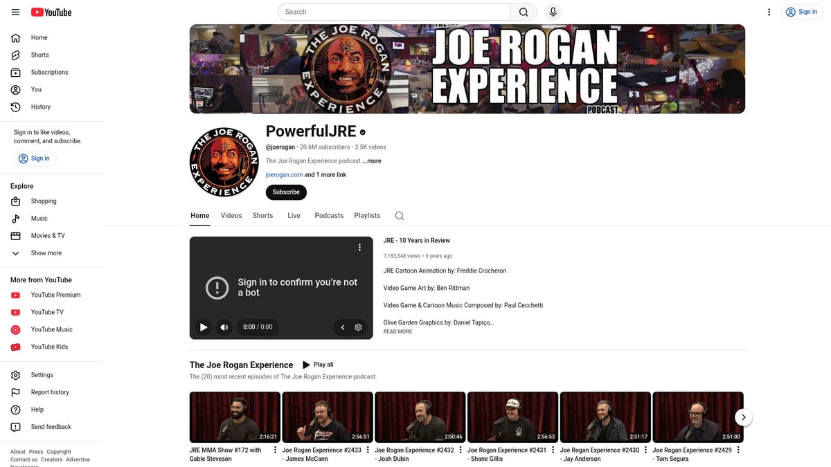Click the Copyright footer link

click(x=59, y=452)
